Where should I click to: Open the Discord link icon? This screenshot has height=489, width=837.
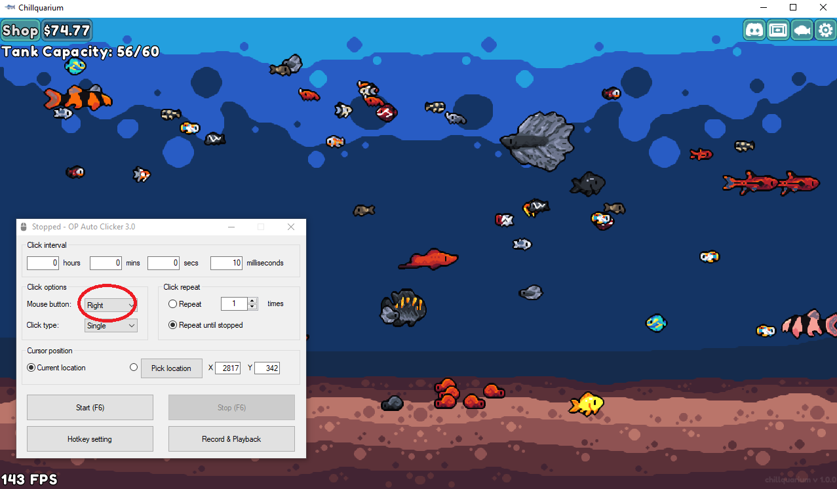754,30
